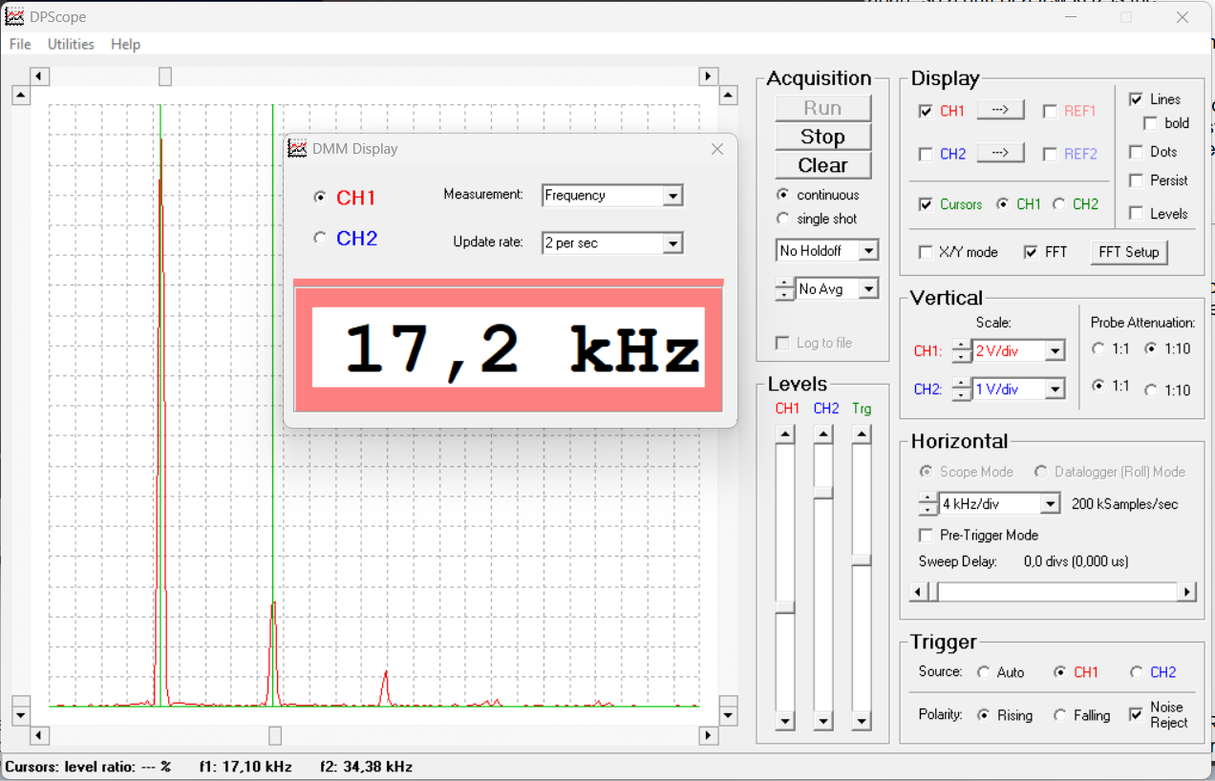Select CH2 in DMM Display
This screenshot has width=1215, height=781.
[x=320, y=238]
